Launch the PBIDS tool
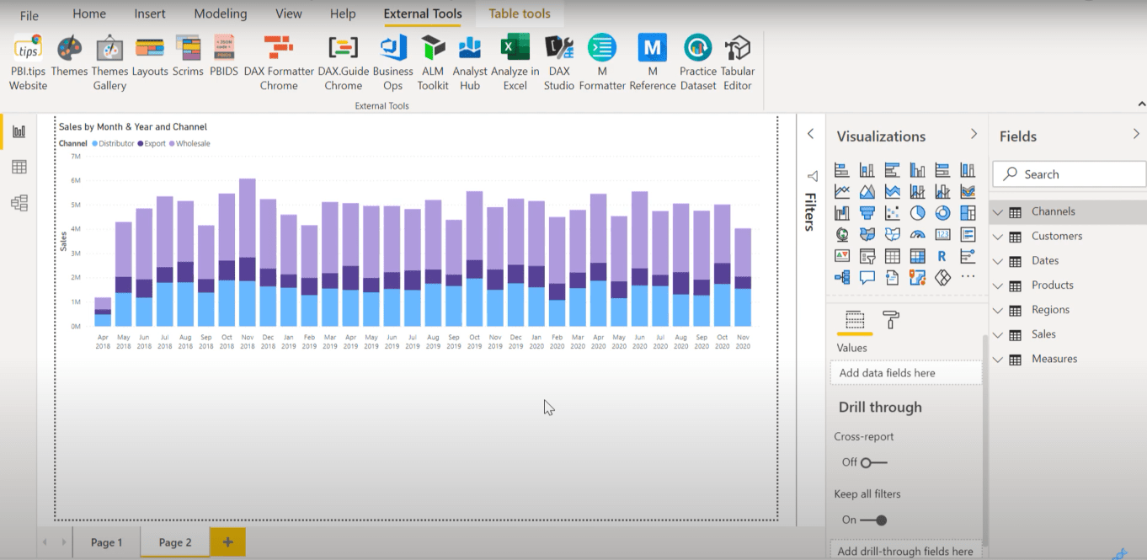This screenshot has width=1147, height=560. (224, 56)
